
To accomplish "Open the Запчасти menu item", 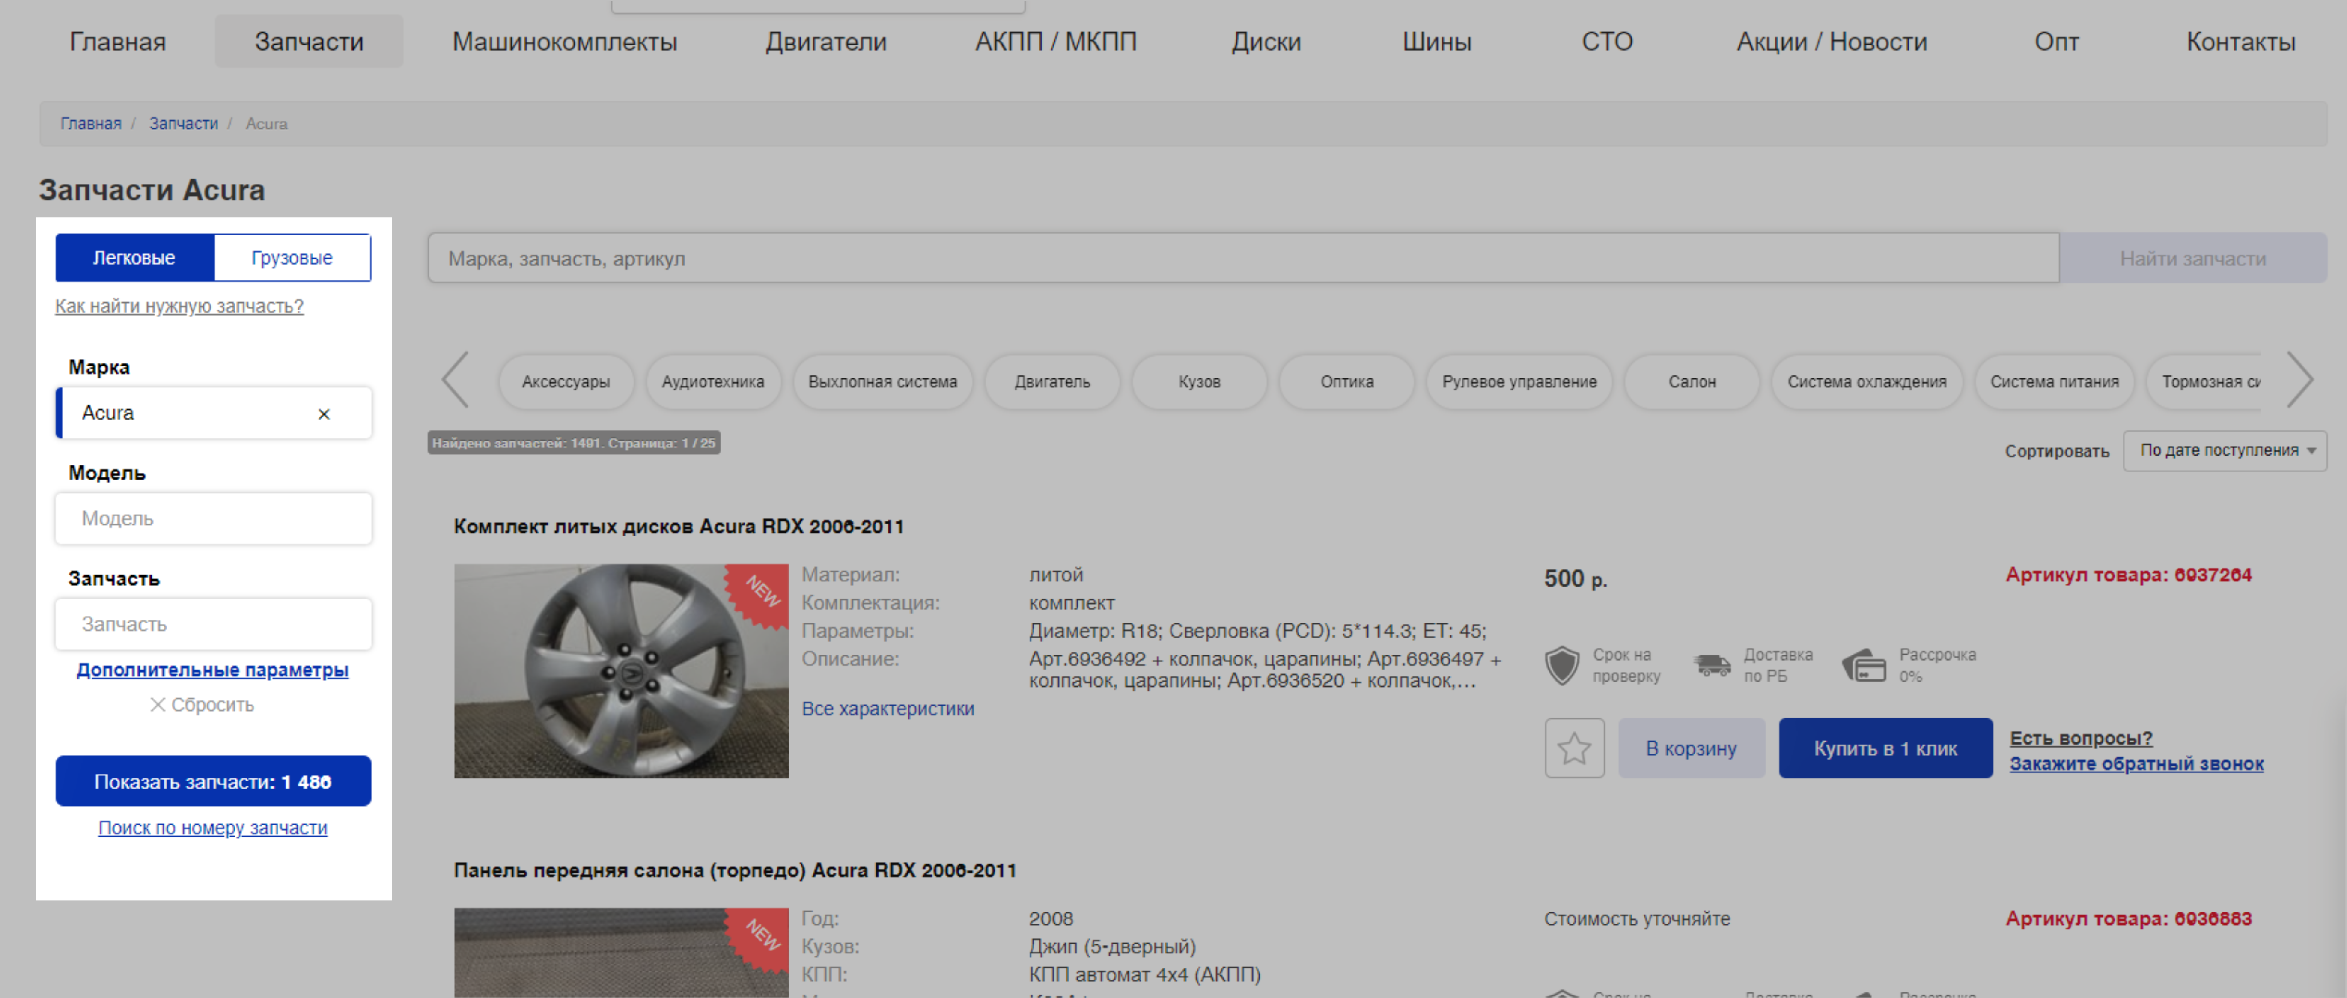I will 309,41.
